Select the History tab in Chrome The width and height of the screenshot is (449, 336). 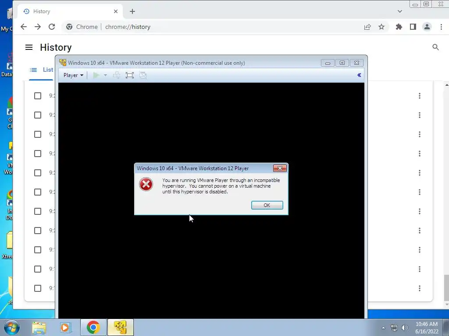(x=70, y=11)
